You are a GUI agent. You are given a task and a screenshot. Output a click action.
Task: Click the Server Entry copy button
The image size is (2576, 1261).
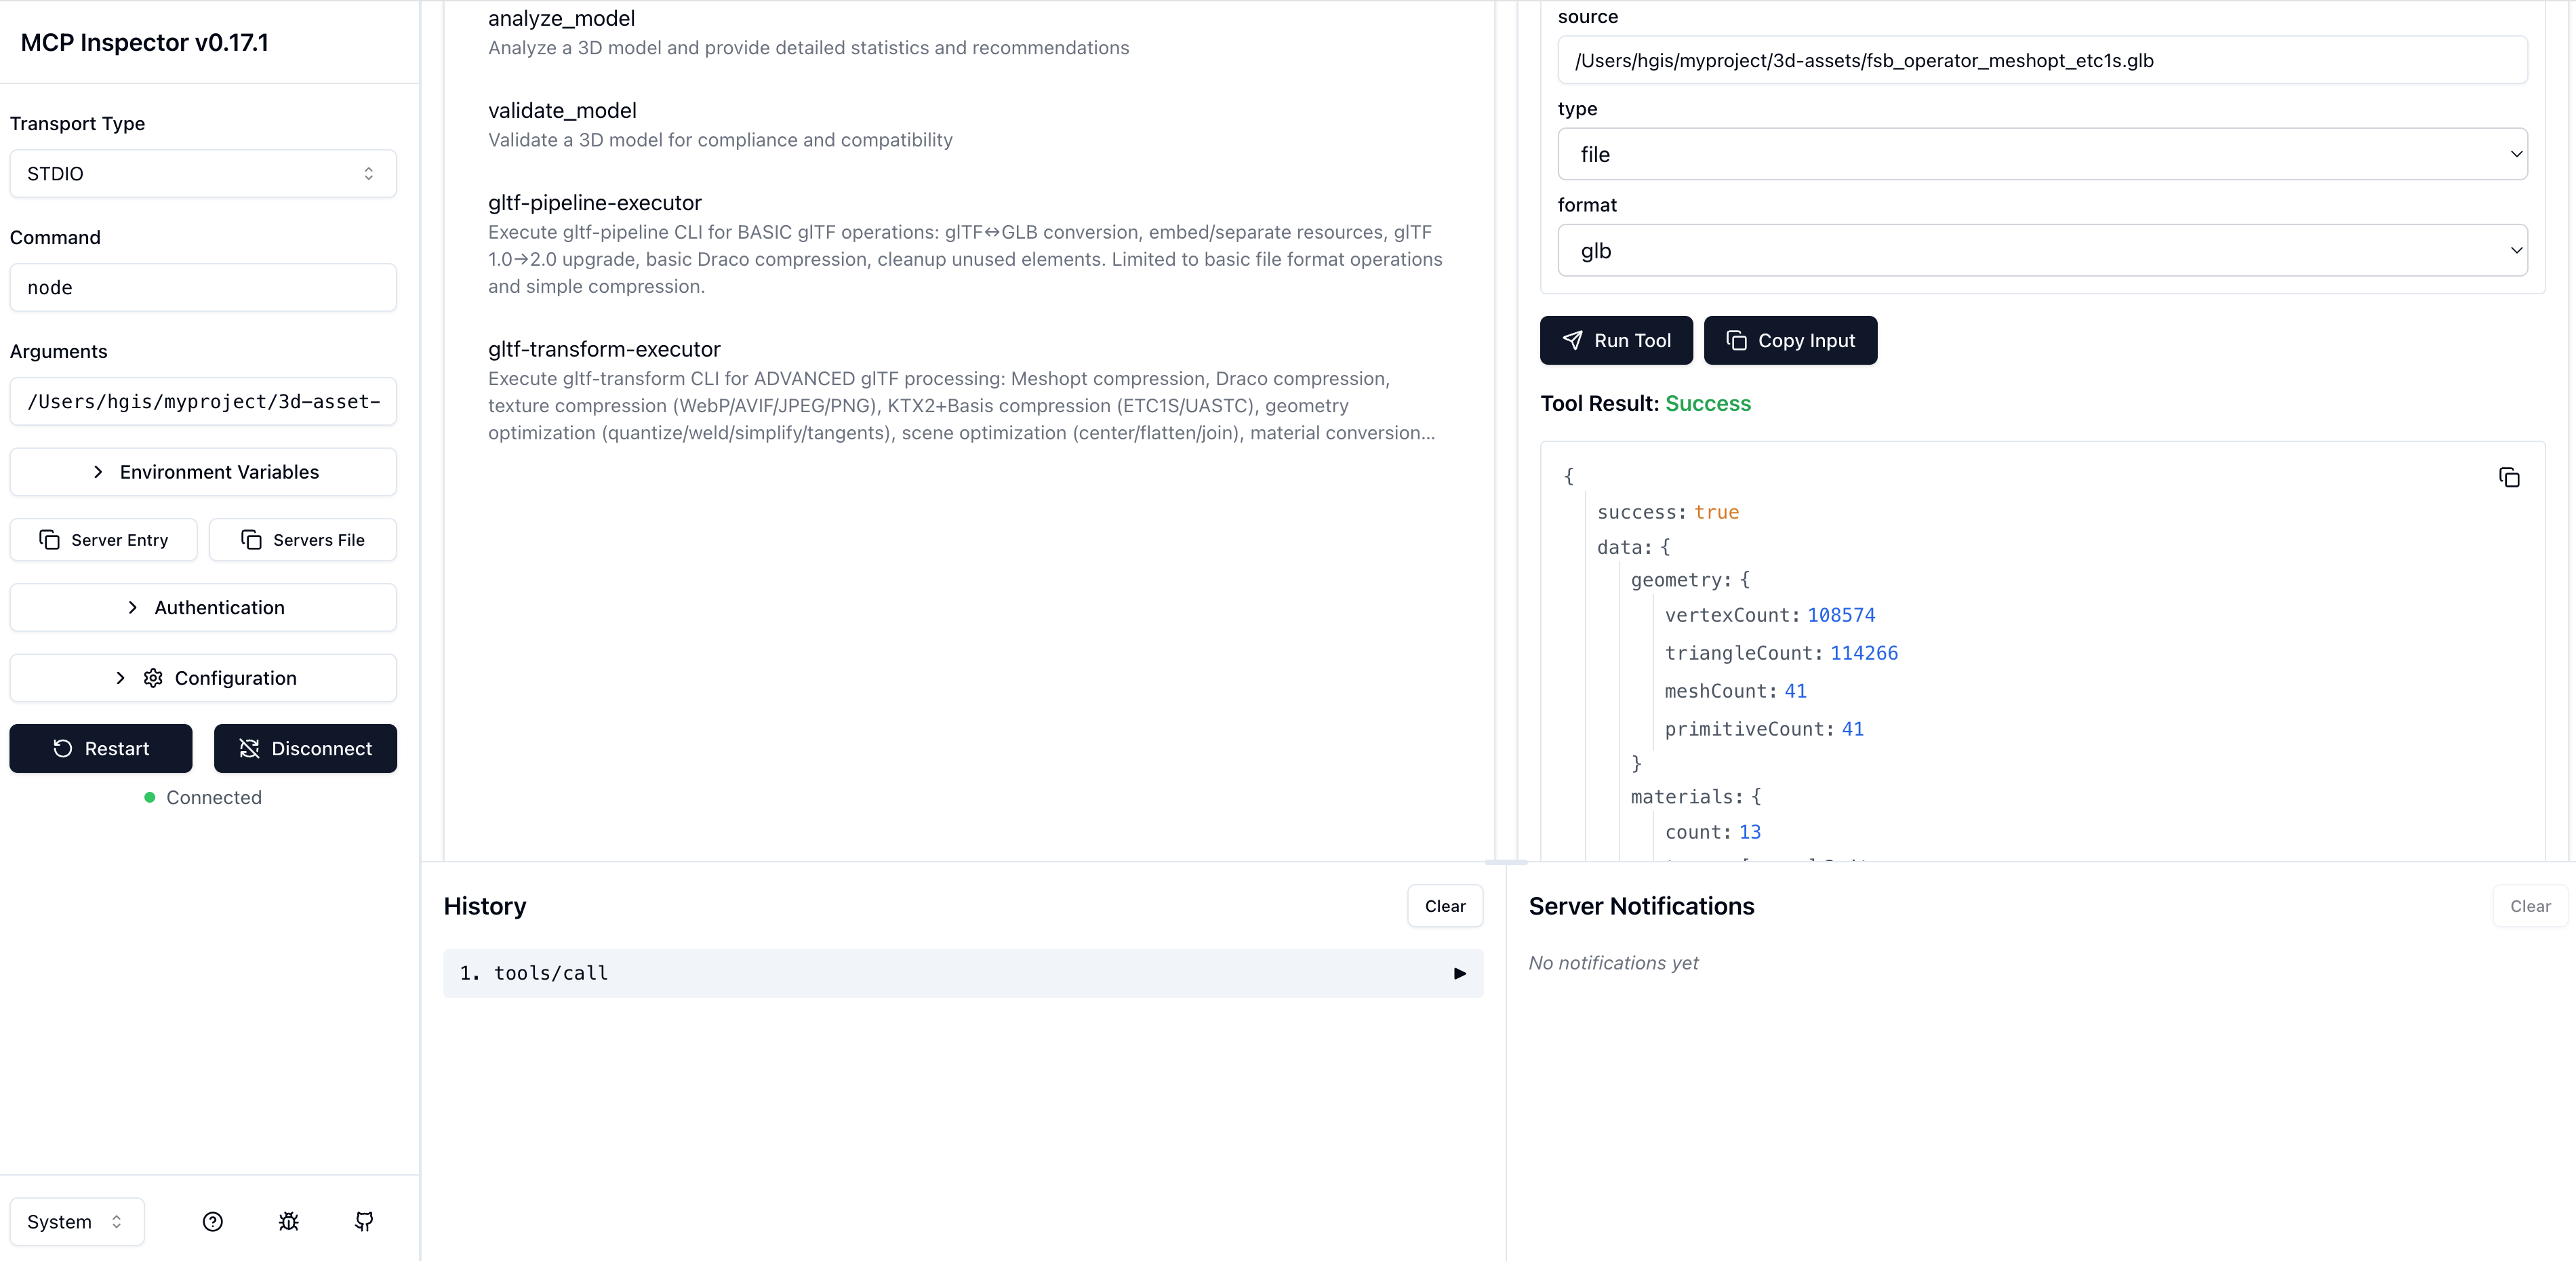(x=103, y=540)
